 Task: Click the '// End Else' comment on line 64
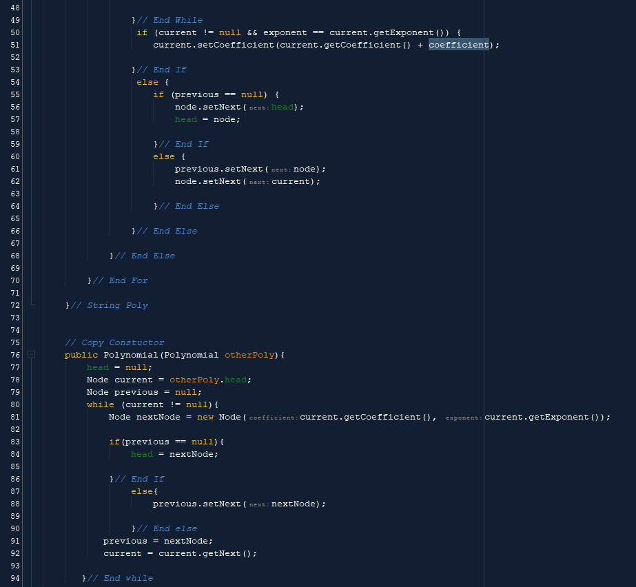point(189,207)
